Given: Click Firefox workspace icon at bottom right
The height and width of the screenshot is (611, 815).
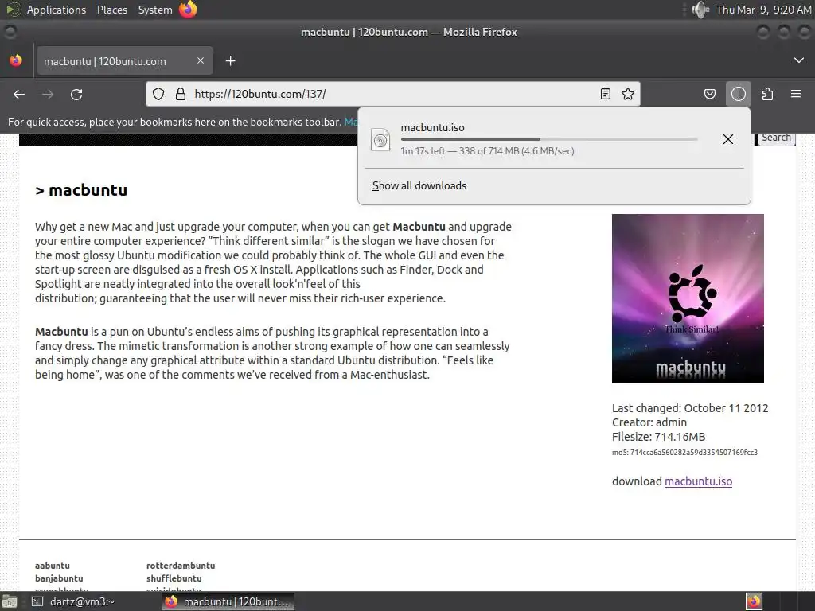Looking at the screenshot, I should pos(754,601).
